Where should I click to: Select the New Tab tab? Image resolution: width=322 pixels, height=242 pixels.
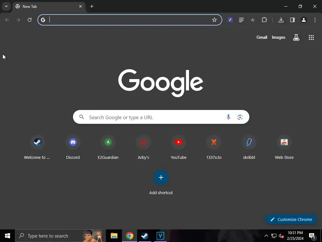click(x=49, y=6)
